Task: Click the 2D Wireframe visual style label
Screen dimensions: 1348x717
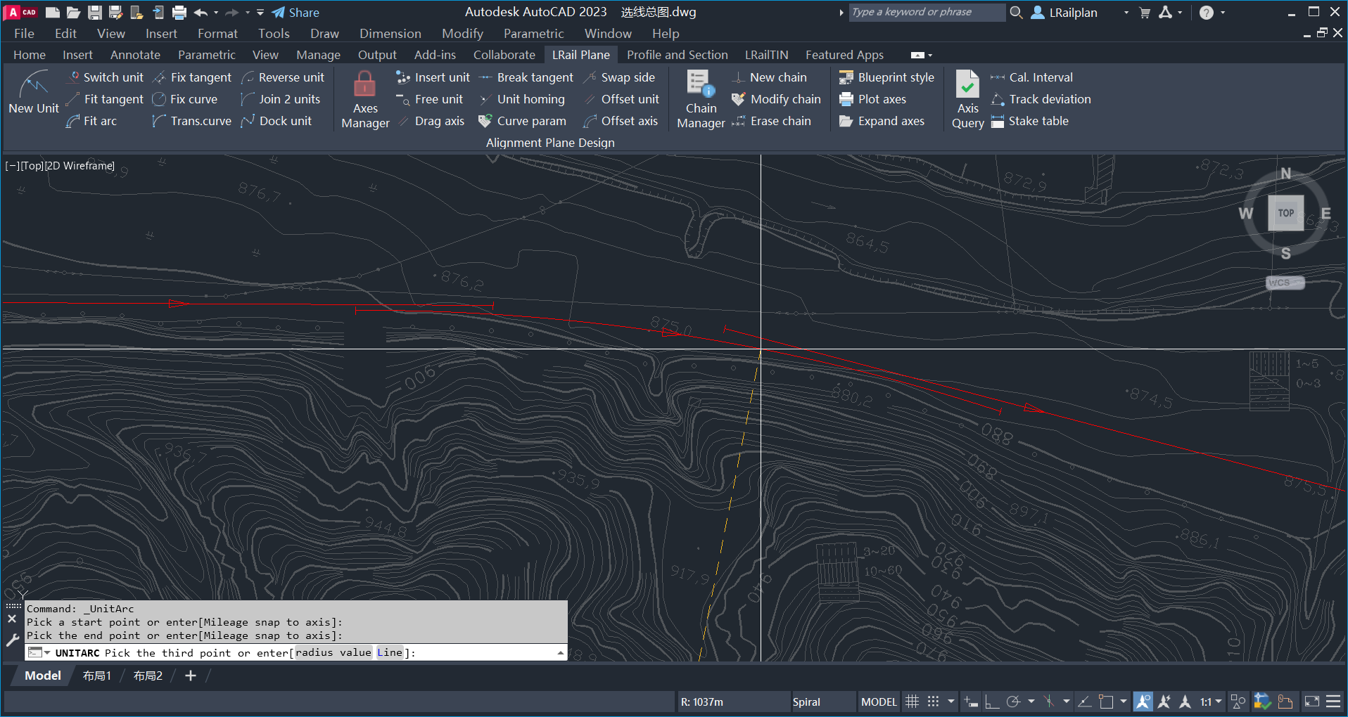Action: click(80, 166)
